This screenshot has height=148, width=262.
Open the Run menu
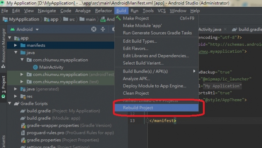135,11
